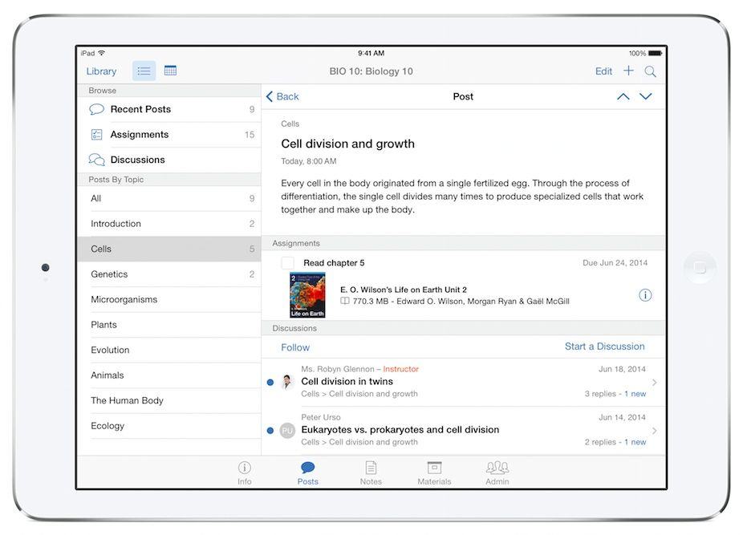Open Cell division in twins discussion chevron
The width and height of the screenshot is (743, 535).
click(x=655, y=383)
